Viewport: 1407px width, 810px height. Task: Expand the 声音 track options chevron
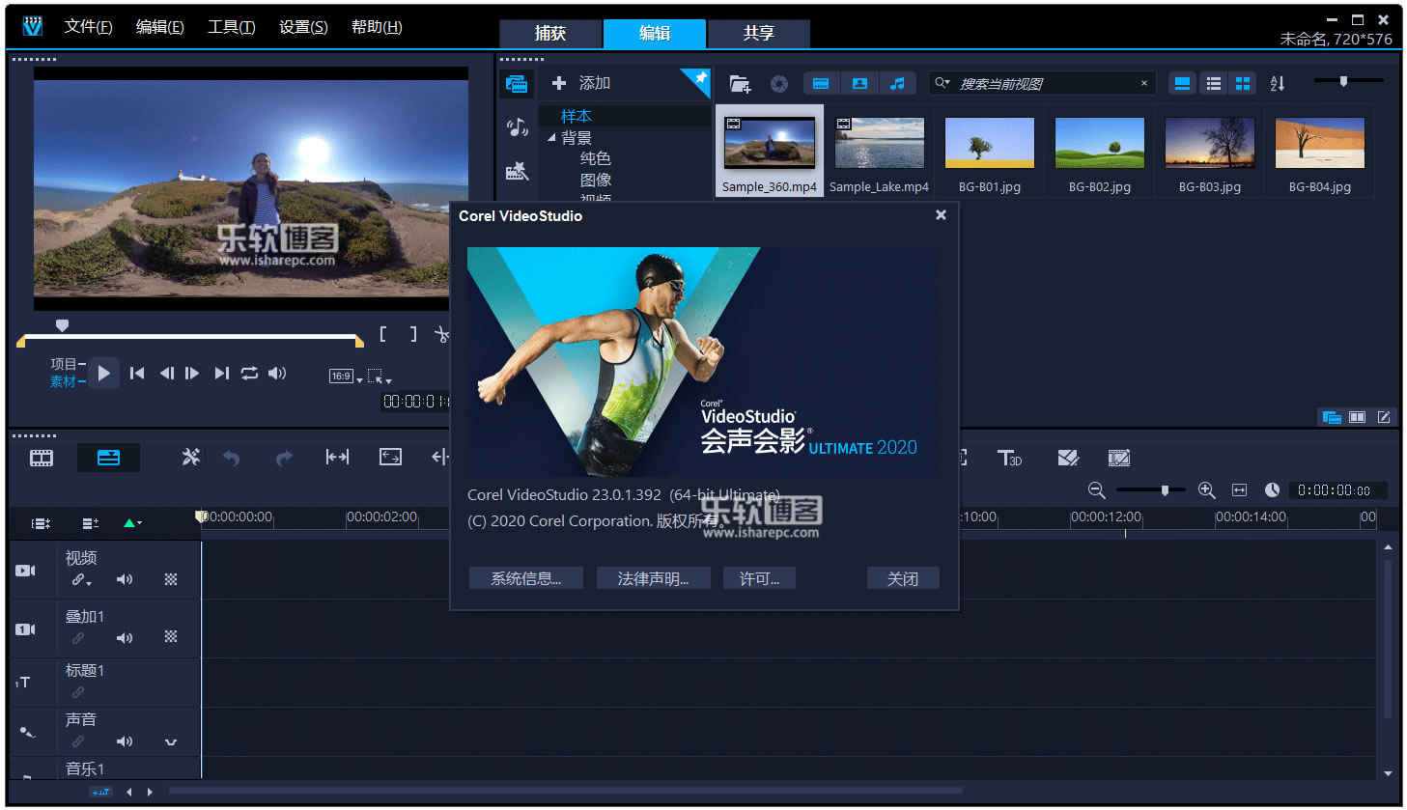171,742
